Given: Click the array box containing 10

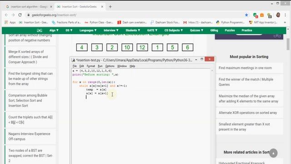Looking at the screenshot, I should (x=127, y=47).
